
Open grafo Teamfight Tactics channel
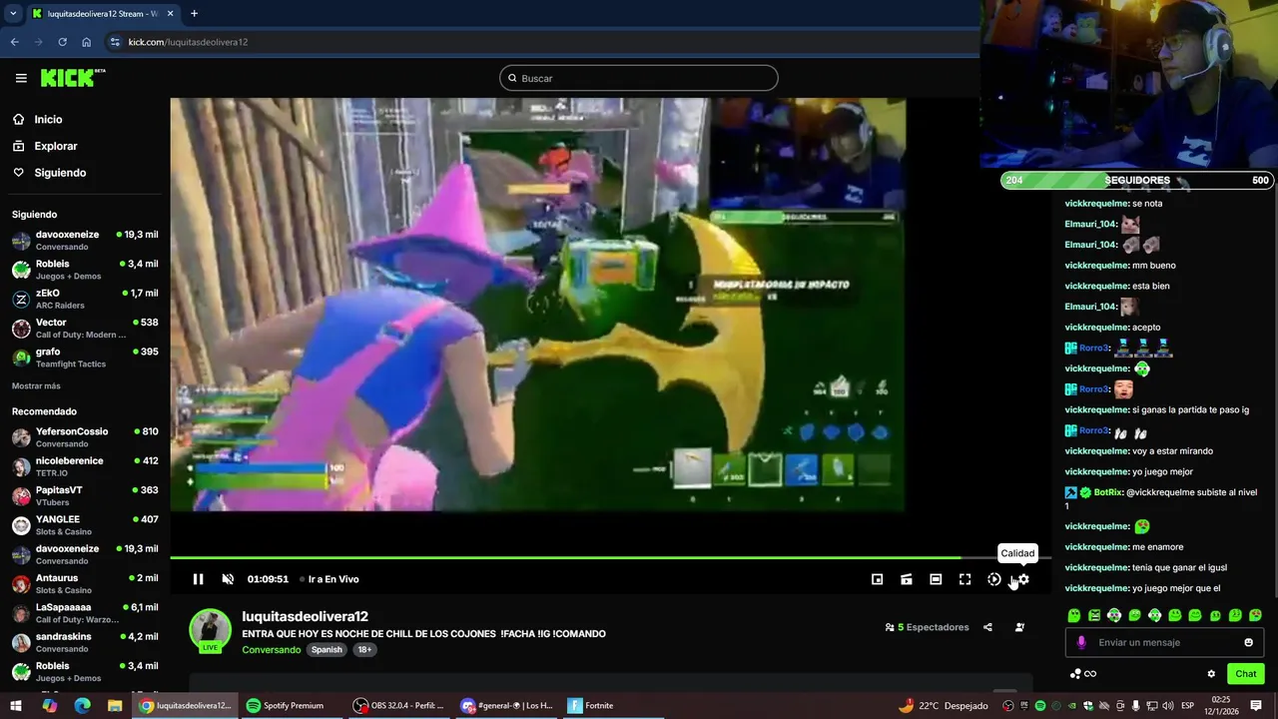pyautogui.click(x=85, y=358)
